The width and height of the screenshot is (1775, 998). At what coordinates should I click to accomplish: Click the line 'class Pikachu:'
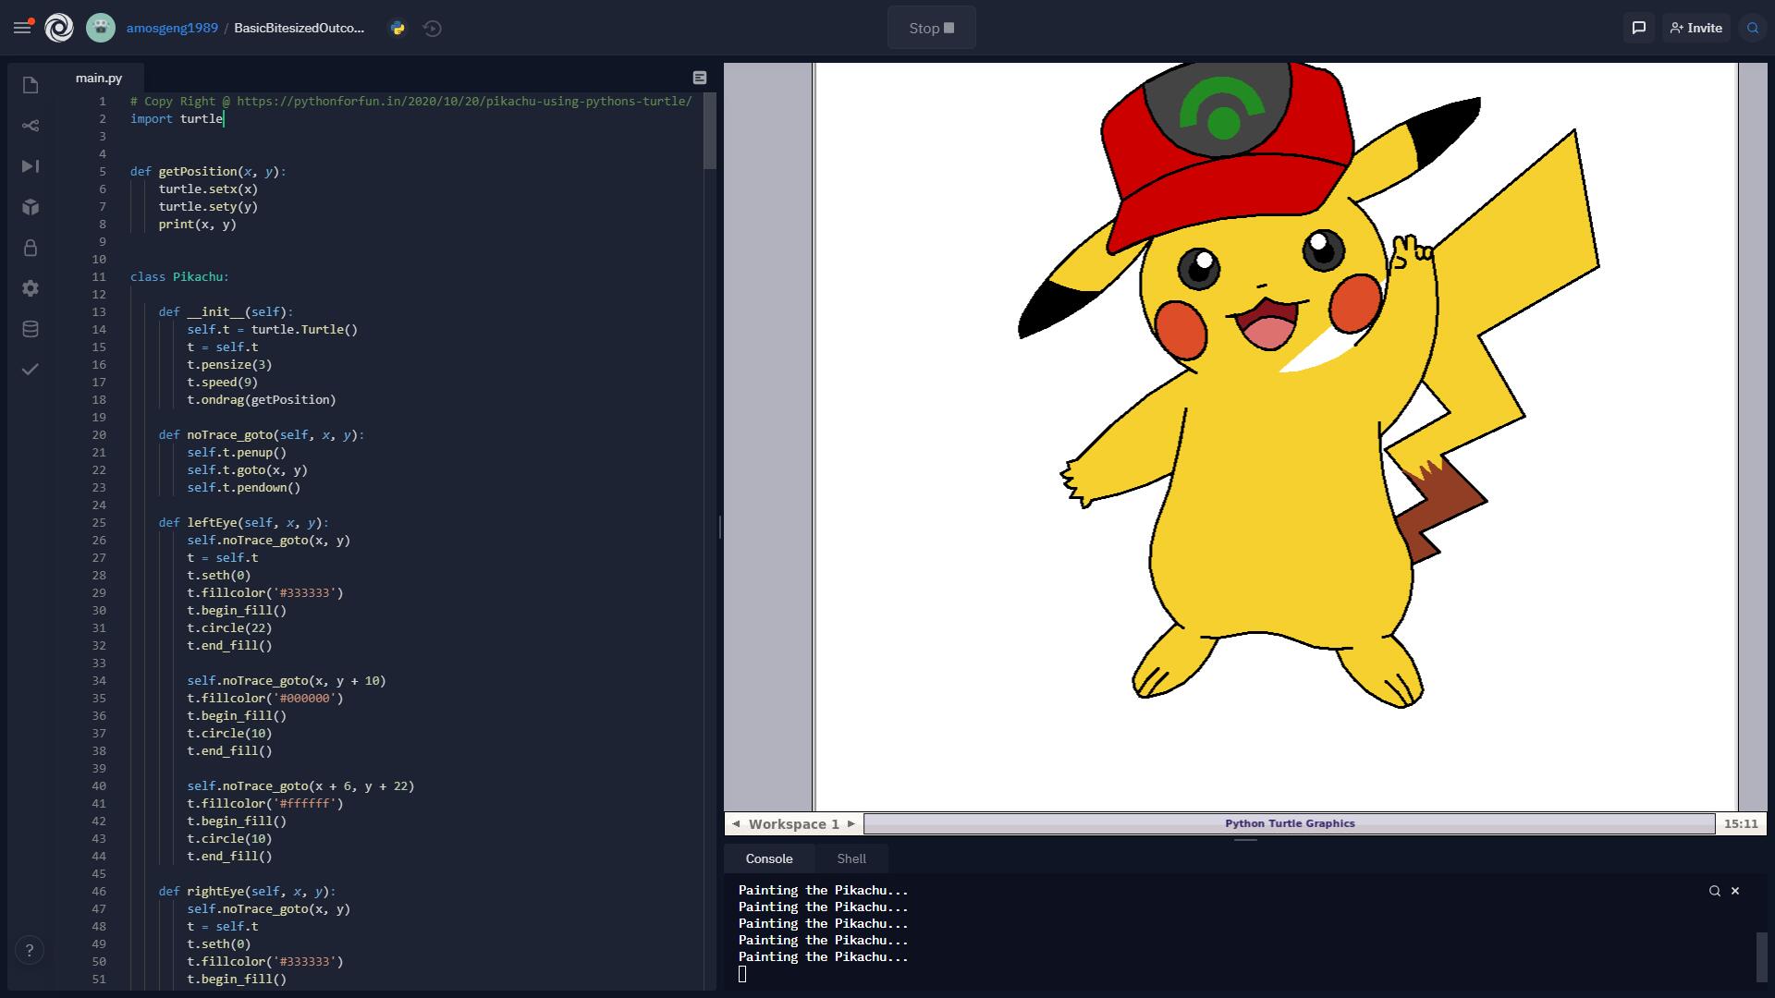tap(179, 277)
